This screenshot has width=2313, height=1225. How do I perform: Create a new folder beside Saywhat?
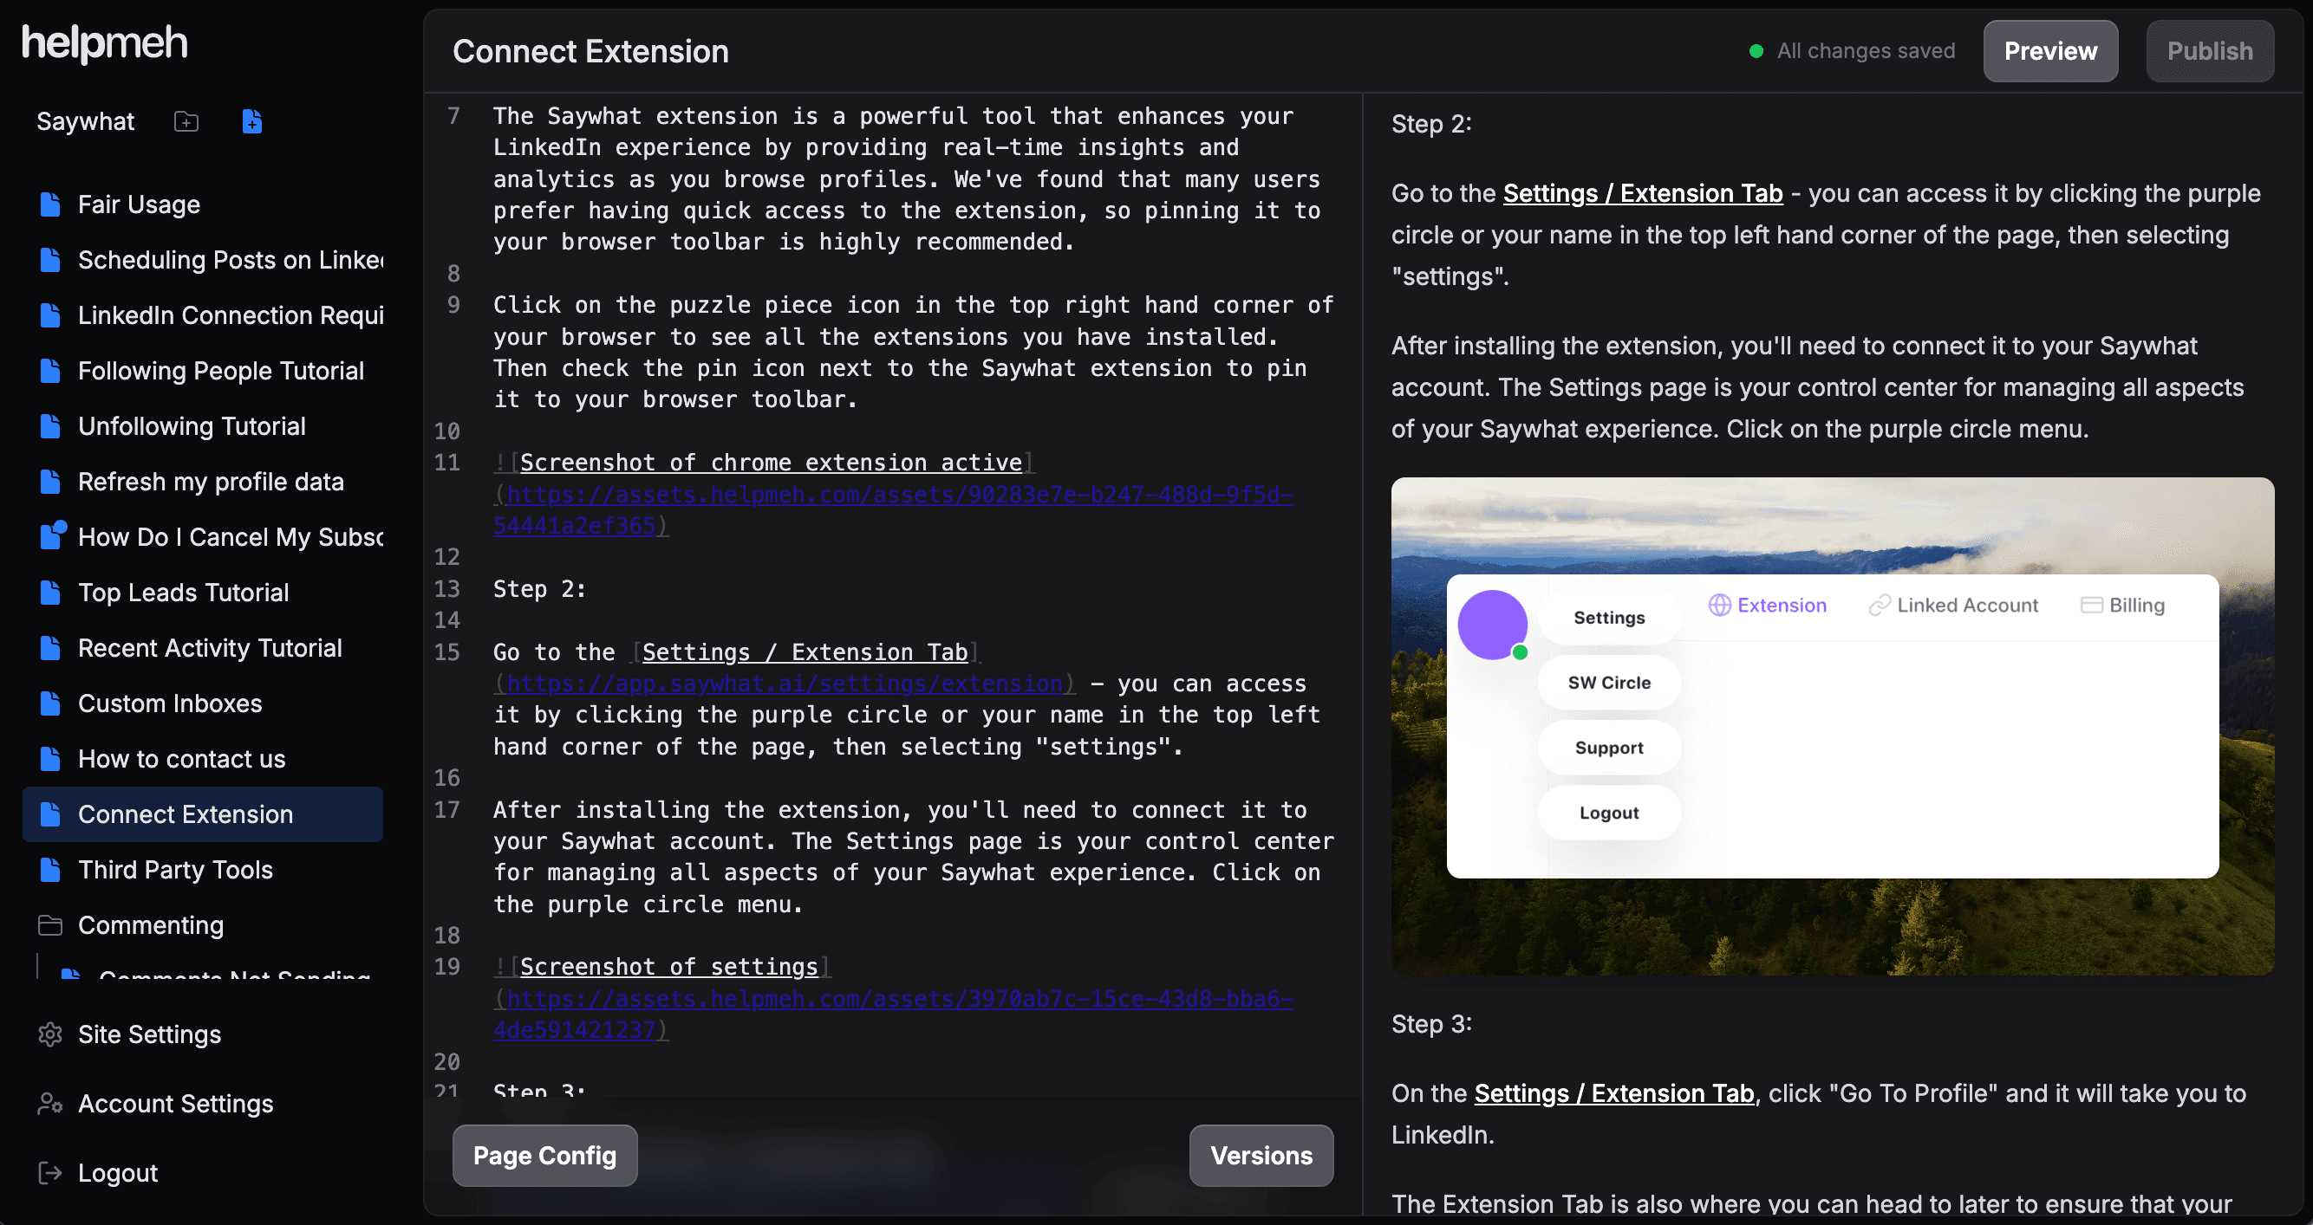186,122
